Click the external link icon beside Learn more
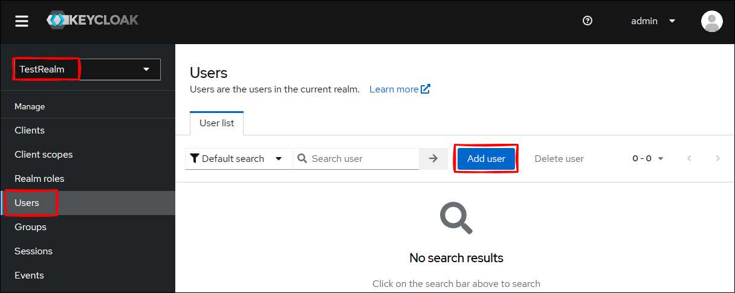735x293 pixels. click(x=426, y=89)
